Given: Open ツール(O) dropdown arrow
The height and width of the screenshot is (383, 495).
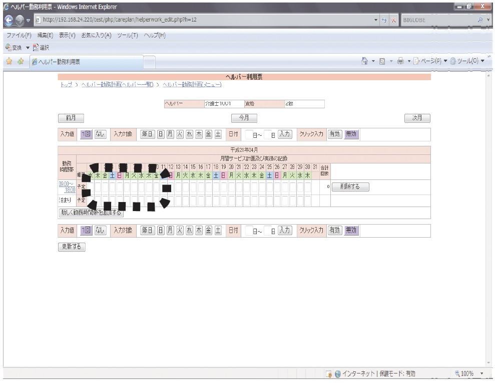Looking at the screenshot, I should 482,61.
